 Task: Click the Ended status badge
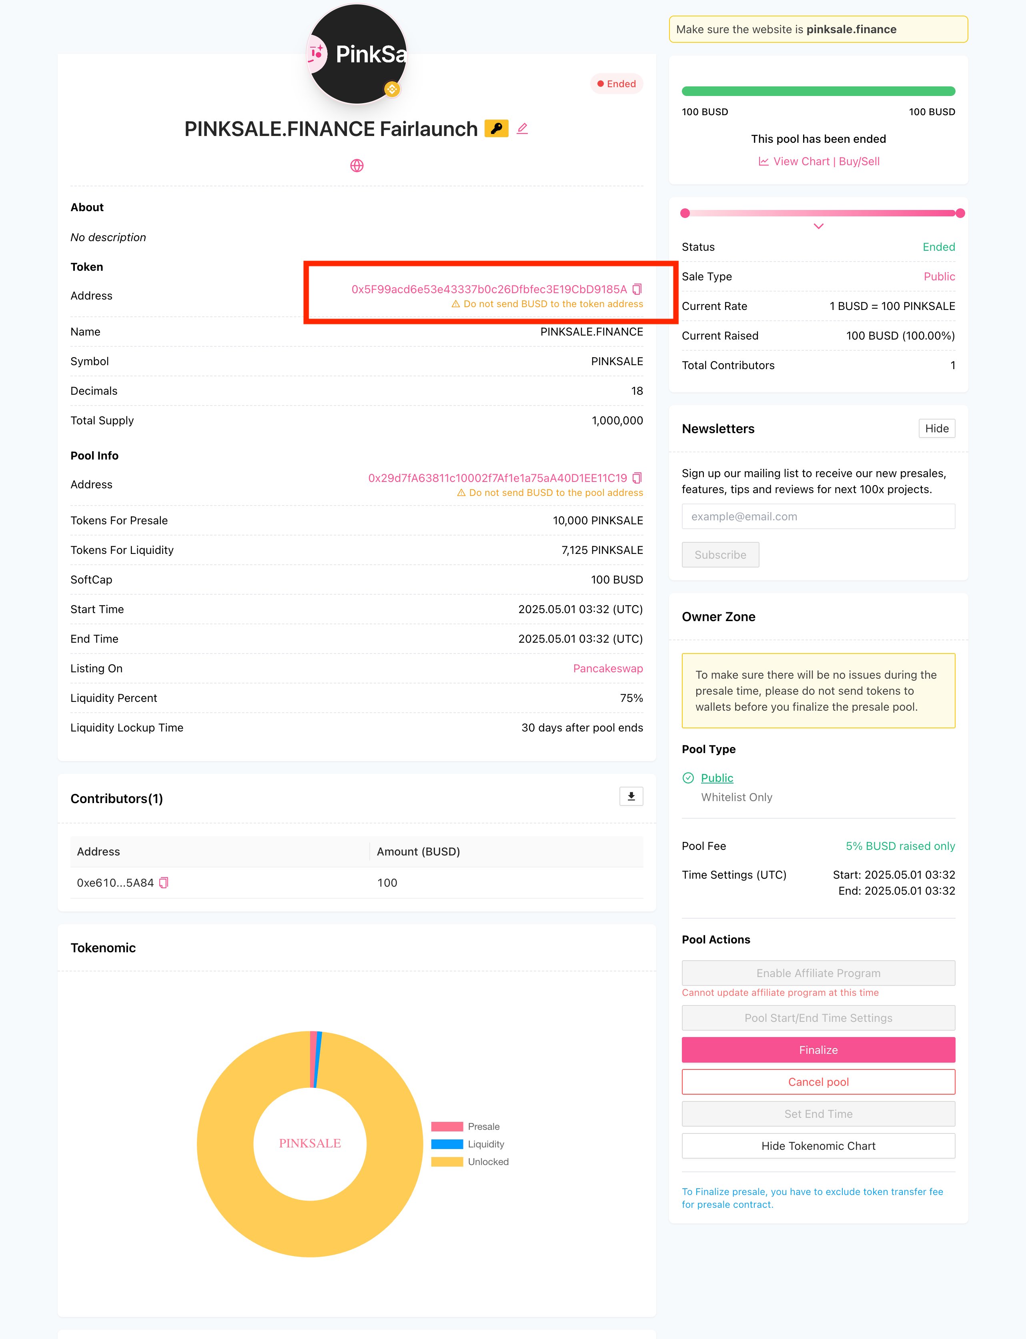click(x=617, y=84)
